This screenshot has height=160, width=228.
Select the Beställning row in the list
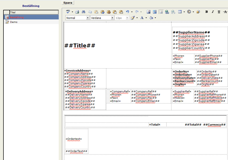click(17, 17)
